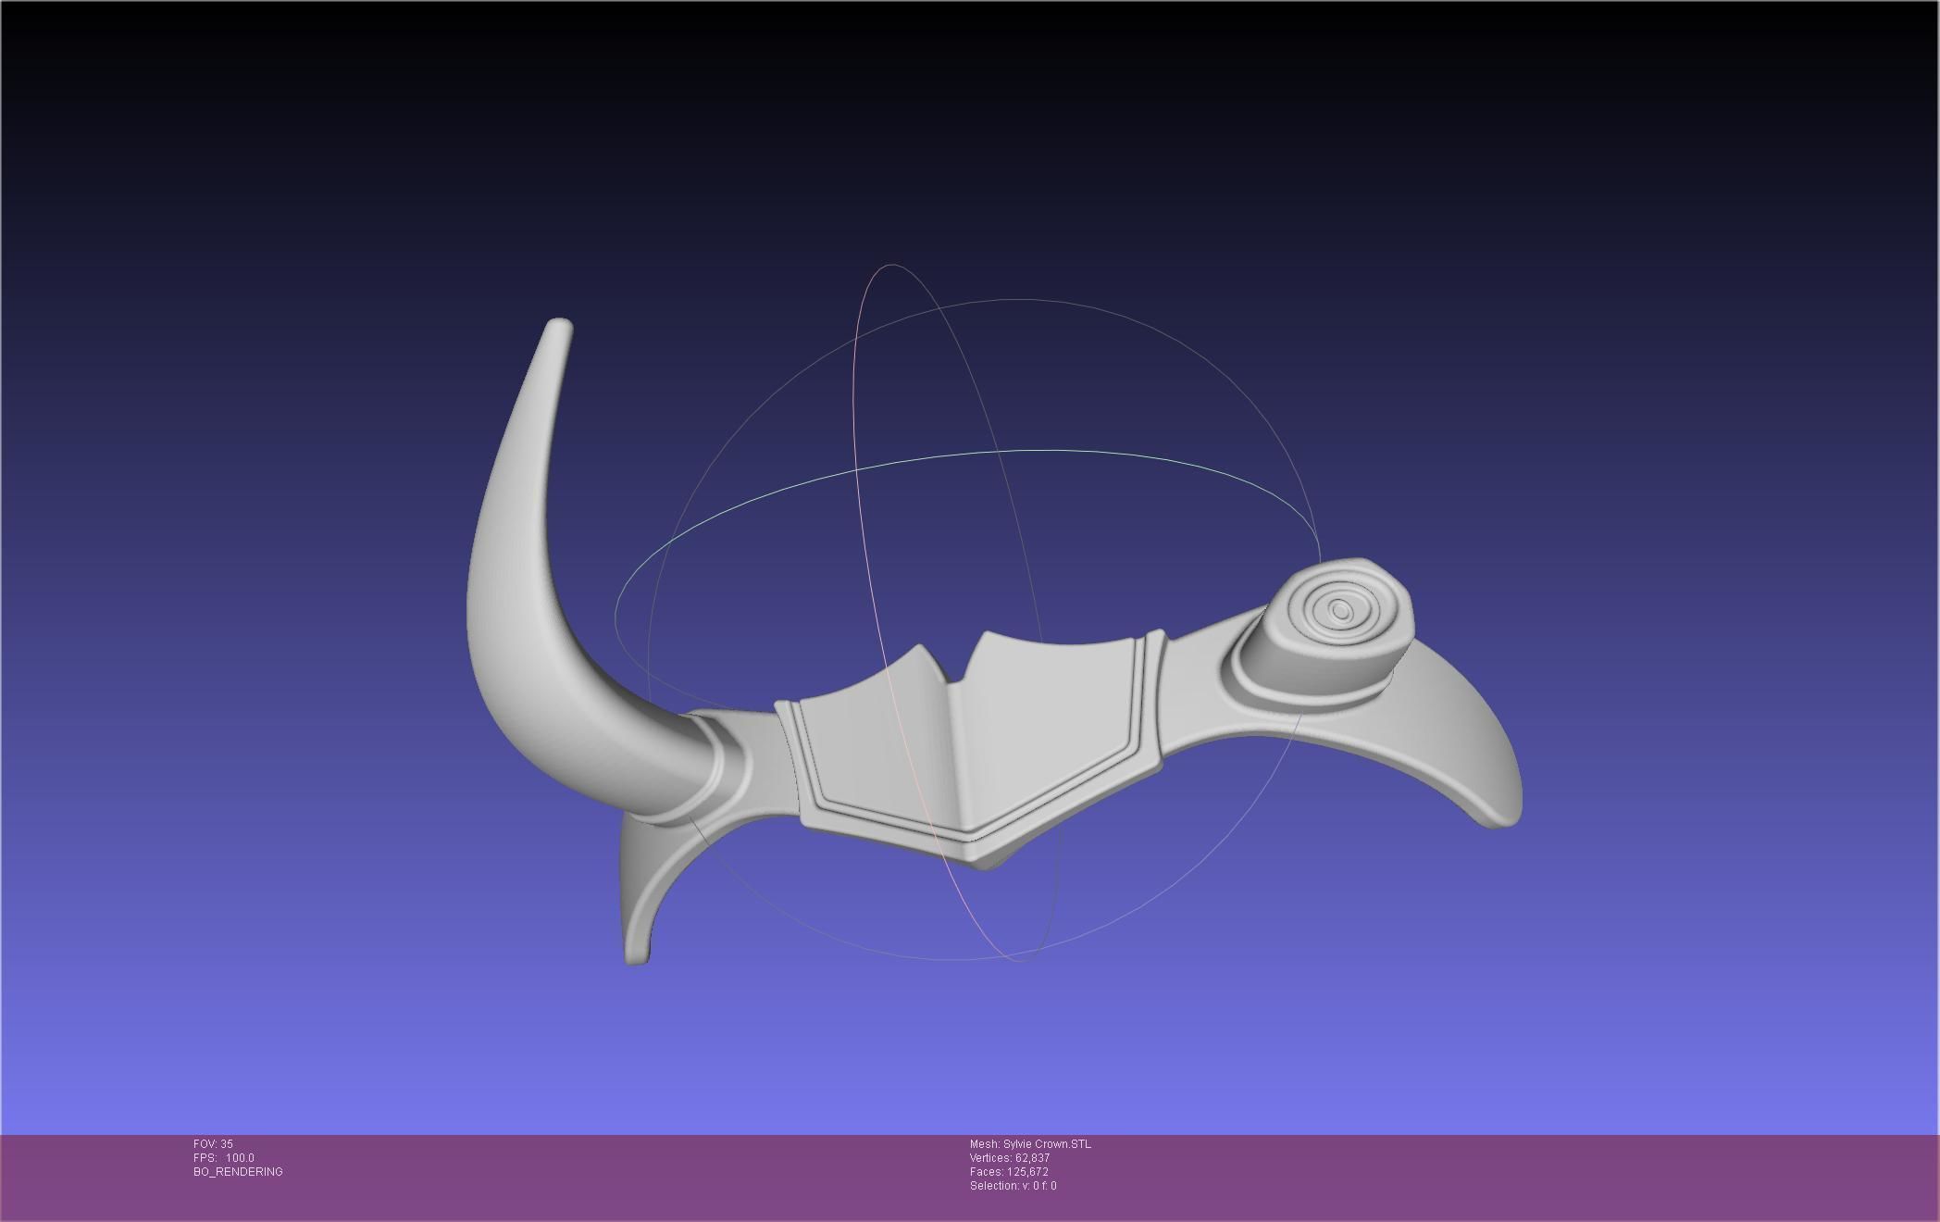Click the Vertices: 62,837 text
This screenshot has width=1940, height=1222.
coord(1010,1158)
